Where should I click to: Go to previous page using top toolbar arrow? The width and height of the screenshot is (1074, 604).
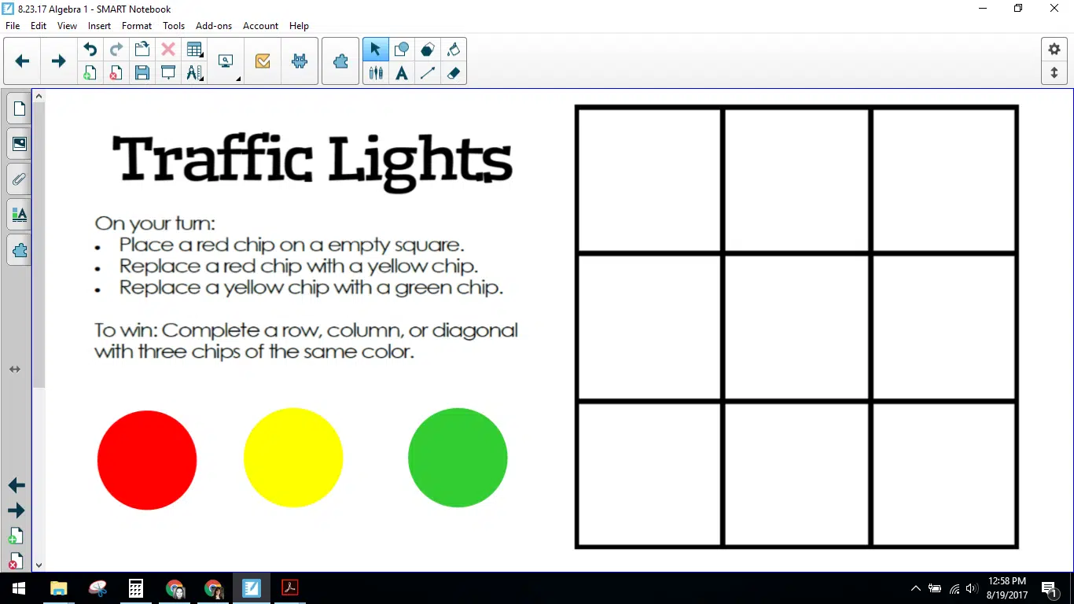point(22,61)
